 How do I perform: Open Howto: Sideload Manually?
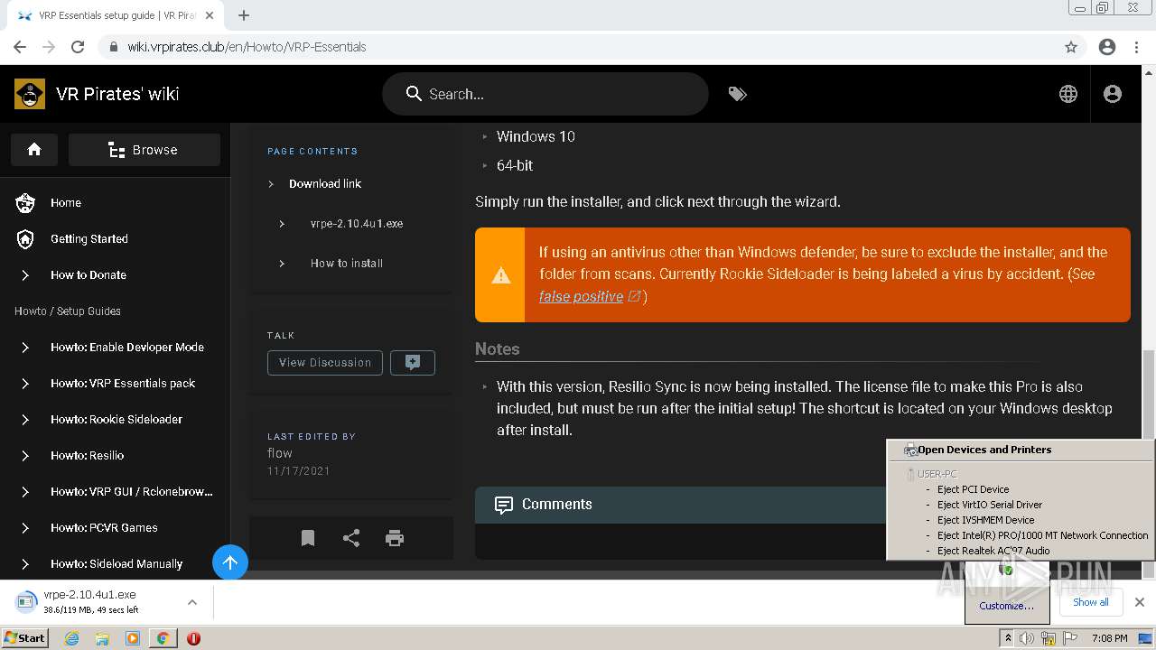click(x=117, y=564)
